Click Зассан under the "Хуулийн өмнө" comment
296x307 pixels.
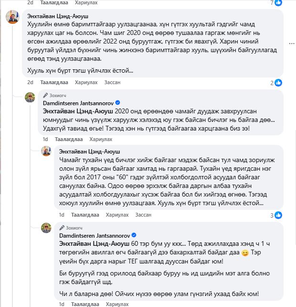pyautogui.click(x=112, y=82)
